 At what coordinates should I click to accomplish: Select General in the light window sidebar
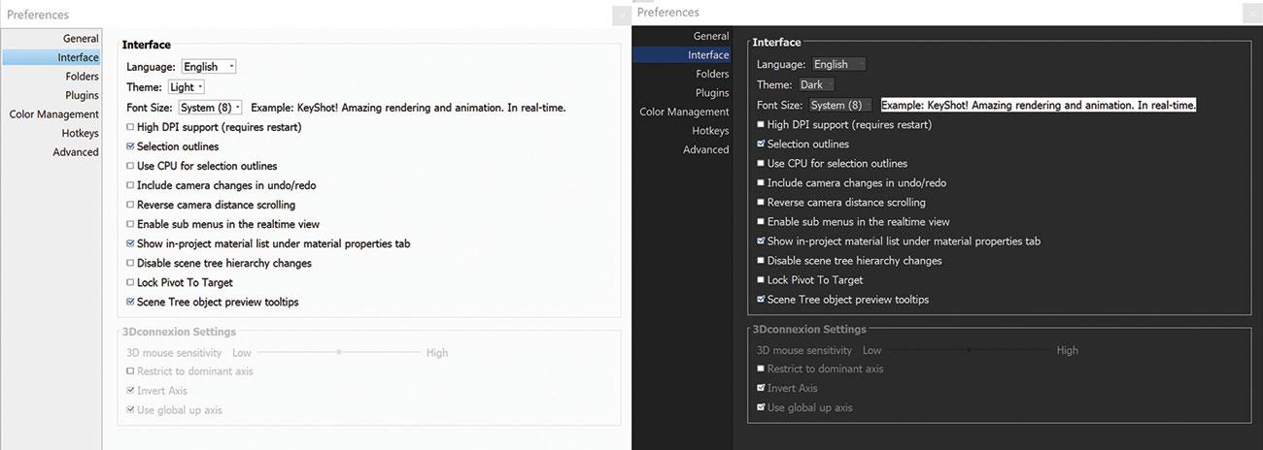coord(81,39)
